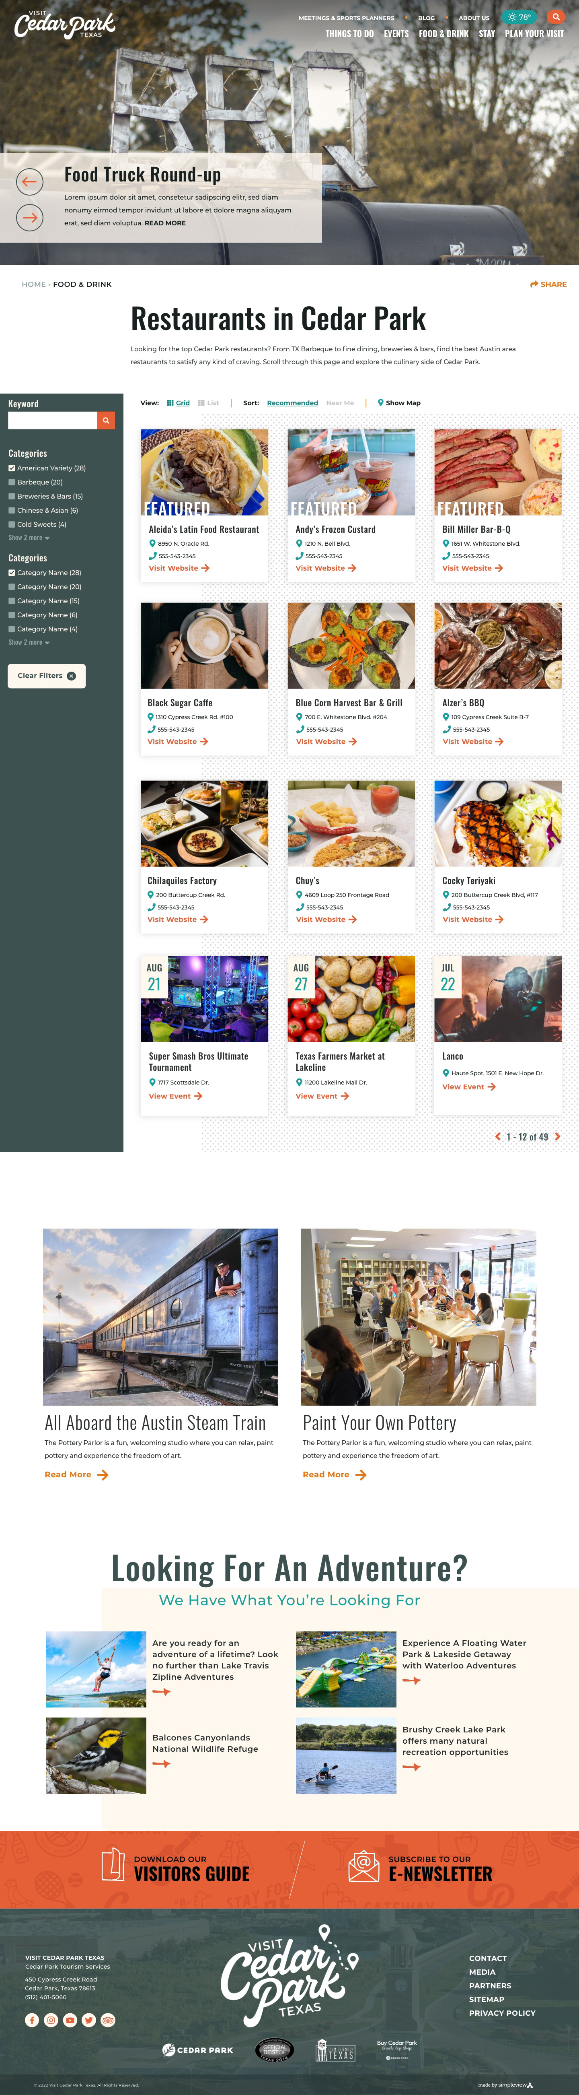Click the orange search icon in header
This screenshot has width=579, height=2095.
coord(555,17)
